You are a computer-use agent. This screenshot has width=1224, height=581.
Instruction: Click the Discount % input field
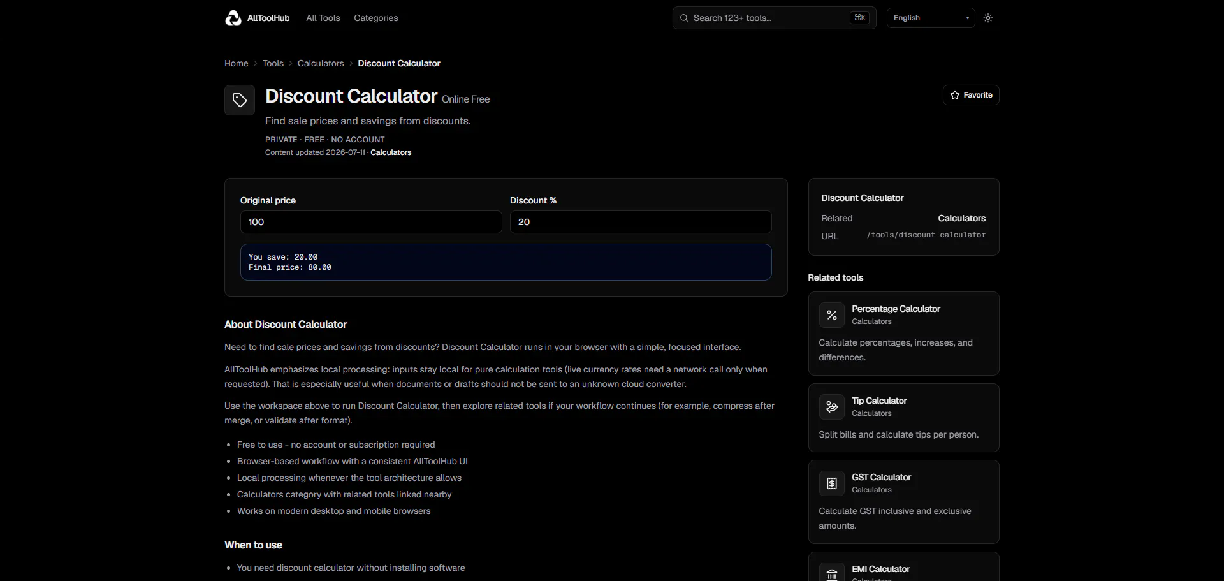tap(641, 222)
